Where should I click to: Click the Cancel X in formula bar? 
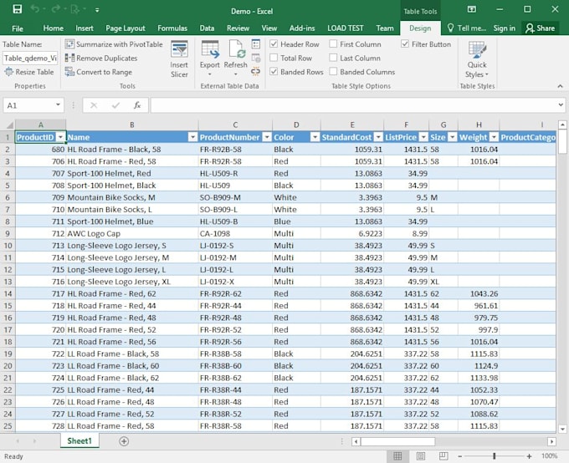point(94,105)
